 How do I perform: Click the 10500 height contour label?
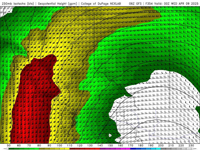coord(158,61)
